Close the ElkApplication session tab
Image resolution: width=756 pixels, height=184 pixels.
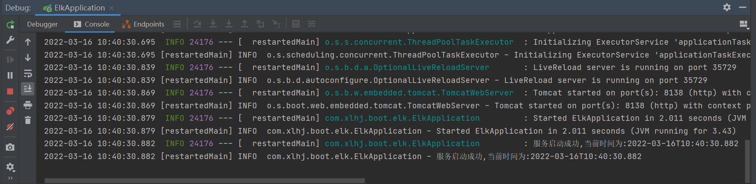112,8
